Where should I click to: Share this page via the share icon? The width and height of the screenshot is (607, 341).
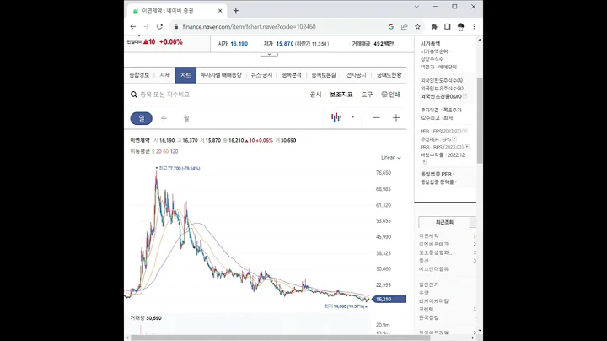[404, 27]
